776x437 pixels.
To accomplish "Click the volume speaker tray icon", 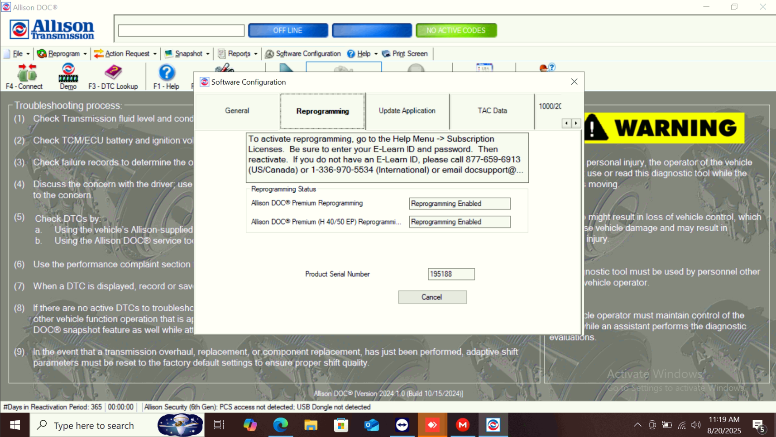I will coord(696,425).
